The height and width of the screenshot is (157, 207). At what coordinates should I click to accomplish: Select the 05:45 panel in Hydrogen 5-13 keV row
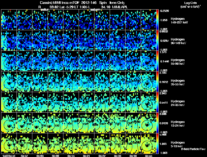coord(149,143)
